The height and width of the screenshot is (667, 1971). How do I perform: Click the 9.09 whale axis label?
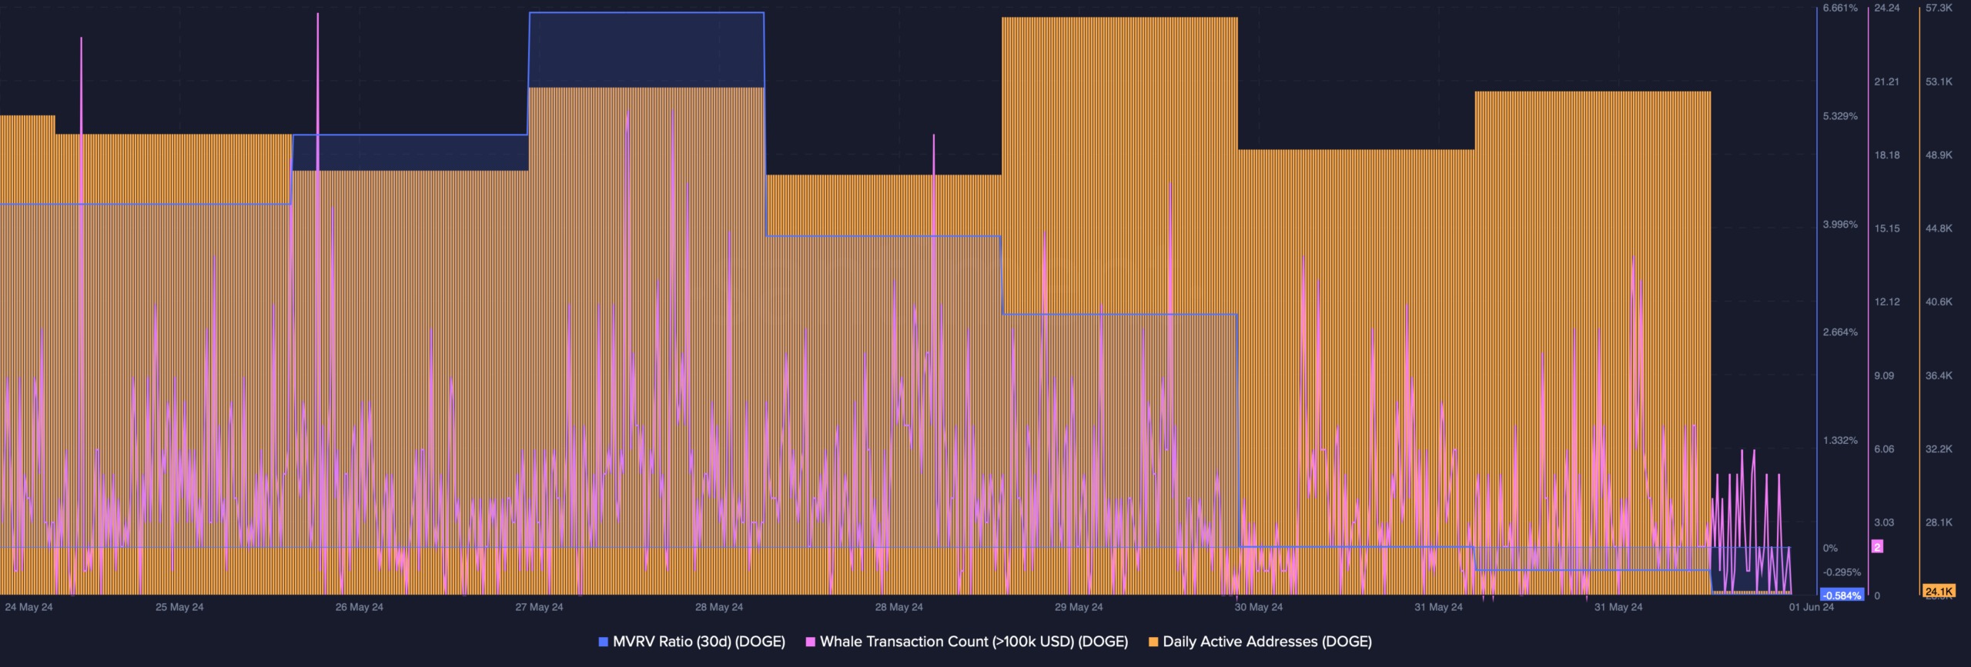point(1884,375)
